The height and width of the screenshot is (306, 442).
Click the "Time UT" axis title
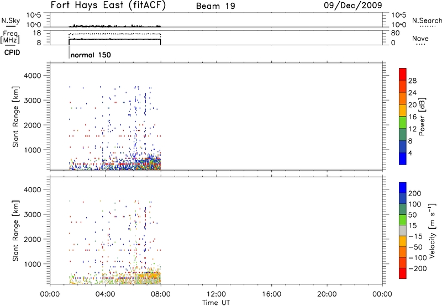tap(216, 303)
